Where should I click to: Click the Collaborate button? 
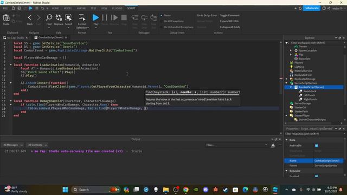[311, 8]
